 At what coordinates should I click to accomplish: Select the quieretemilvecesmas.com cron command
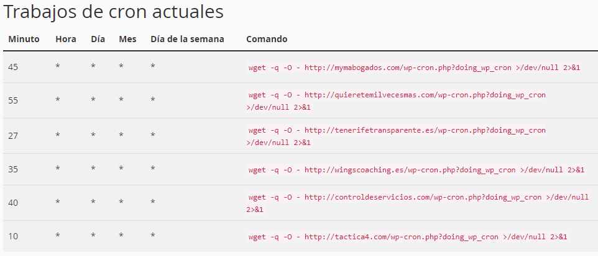[396, 101]
